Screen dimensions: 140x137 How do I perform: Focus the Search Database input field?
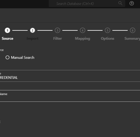pos(87,3)
